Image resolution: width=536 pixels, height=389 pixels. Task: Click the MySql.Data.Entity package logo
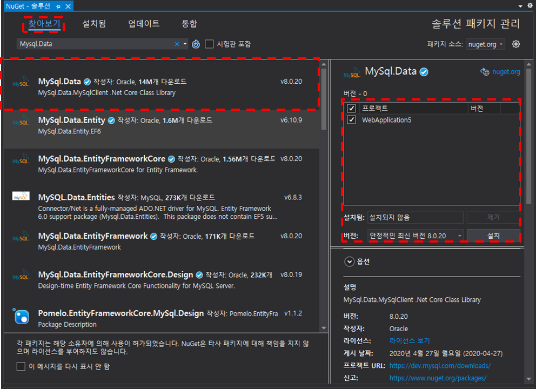[21, 120]
